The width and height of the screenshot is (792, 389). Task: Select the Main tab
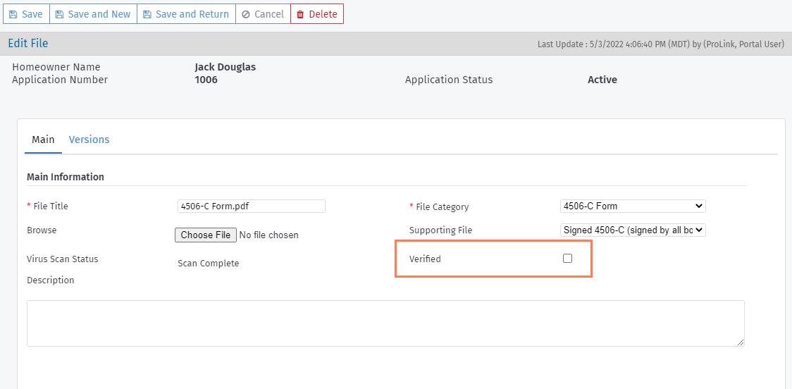coord(43,140)
